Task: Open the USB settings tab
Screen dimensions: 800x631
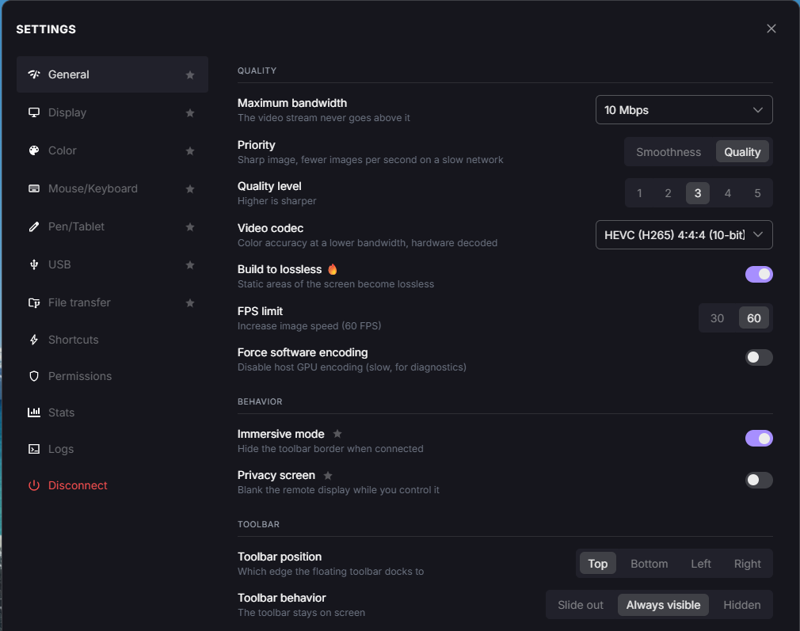Action: click(x=112, y=264)
